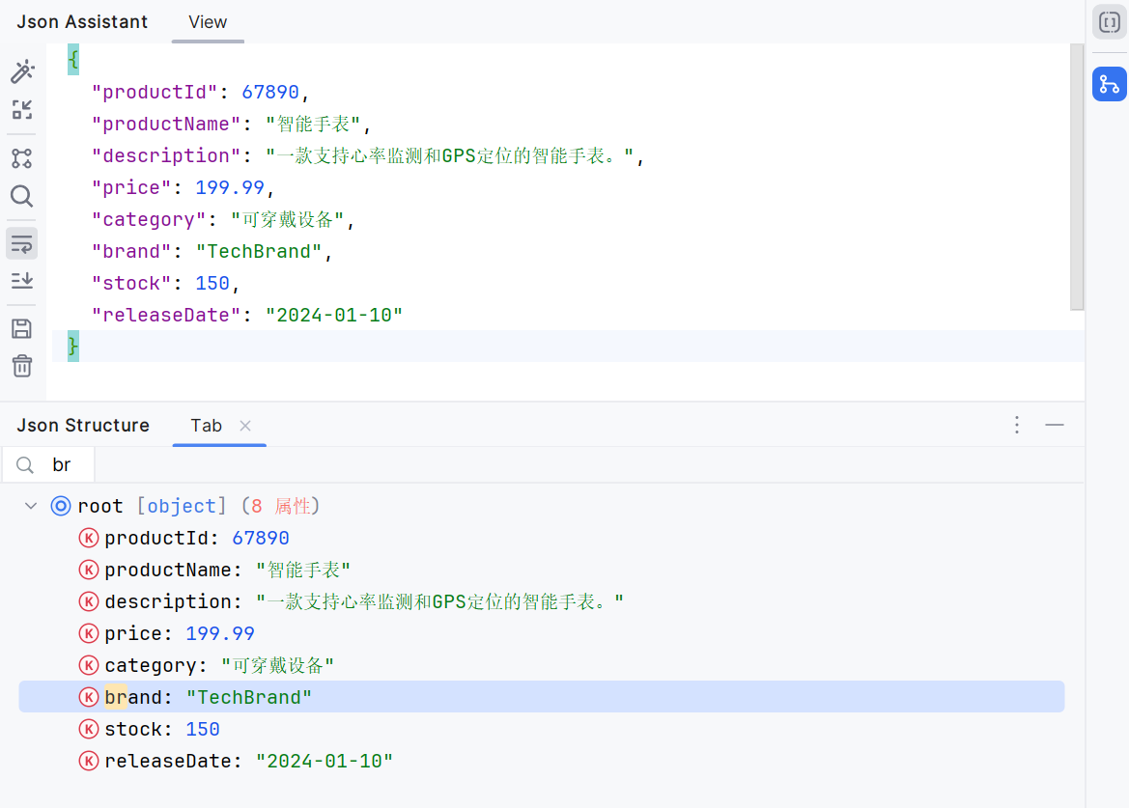Click the sort/export arrow icon
Image resolution: width=1129 pixels, height=808 pixels.
[22, 280]
